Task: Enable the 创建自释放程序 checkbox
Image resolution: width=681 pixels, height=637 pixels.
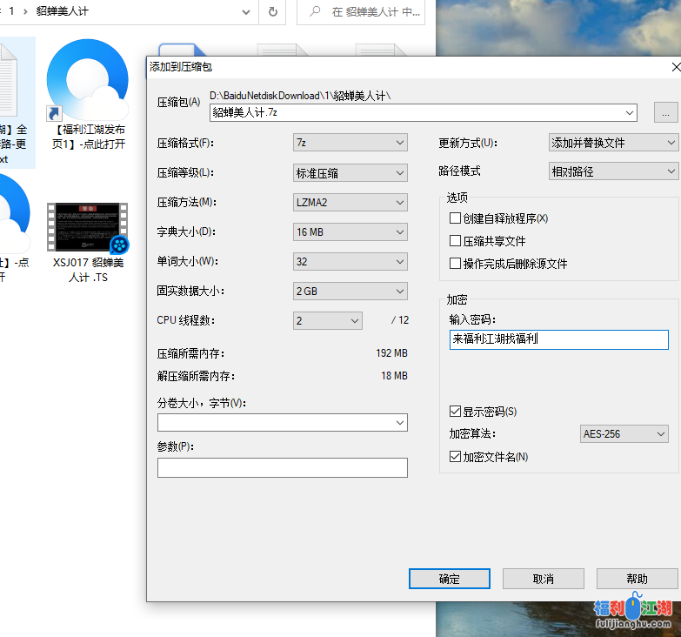Action: (456, 218)
